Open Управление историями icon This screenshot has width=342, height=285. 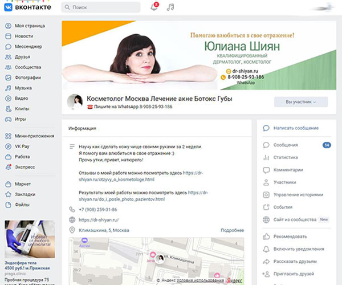point(266,195)
